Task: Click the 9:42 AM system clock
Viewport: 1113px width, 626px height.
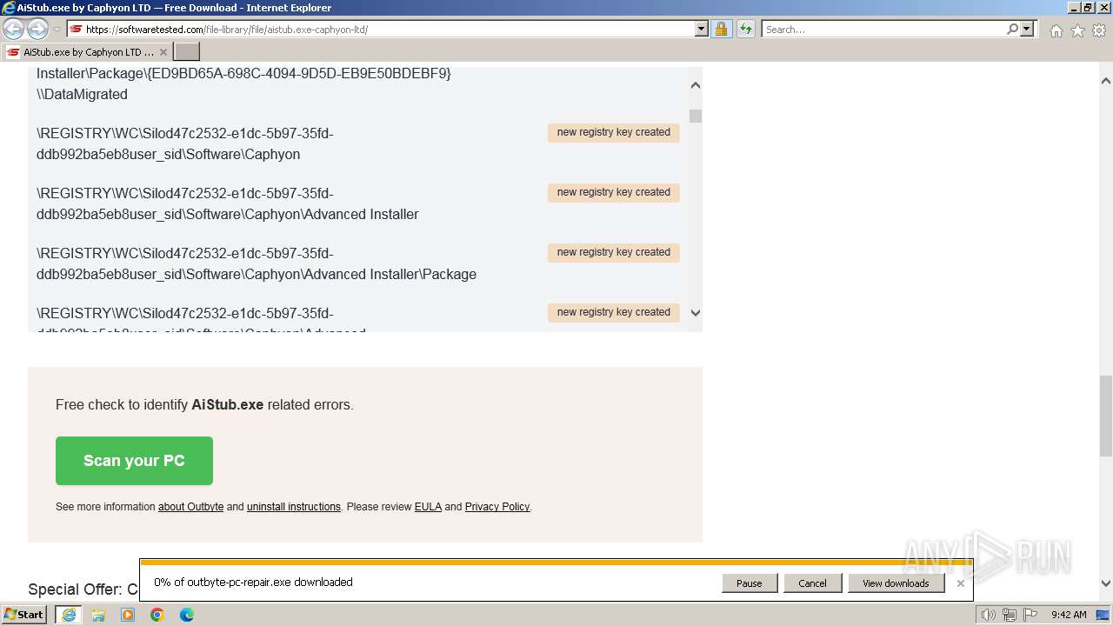Action: click(x=1069, y=615)
